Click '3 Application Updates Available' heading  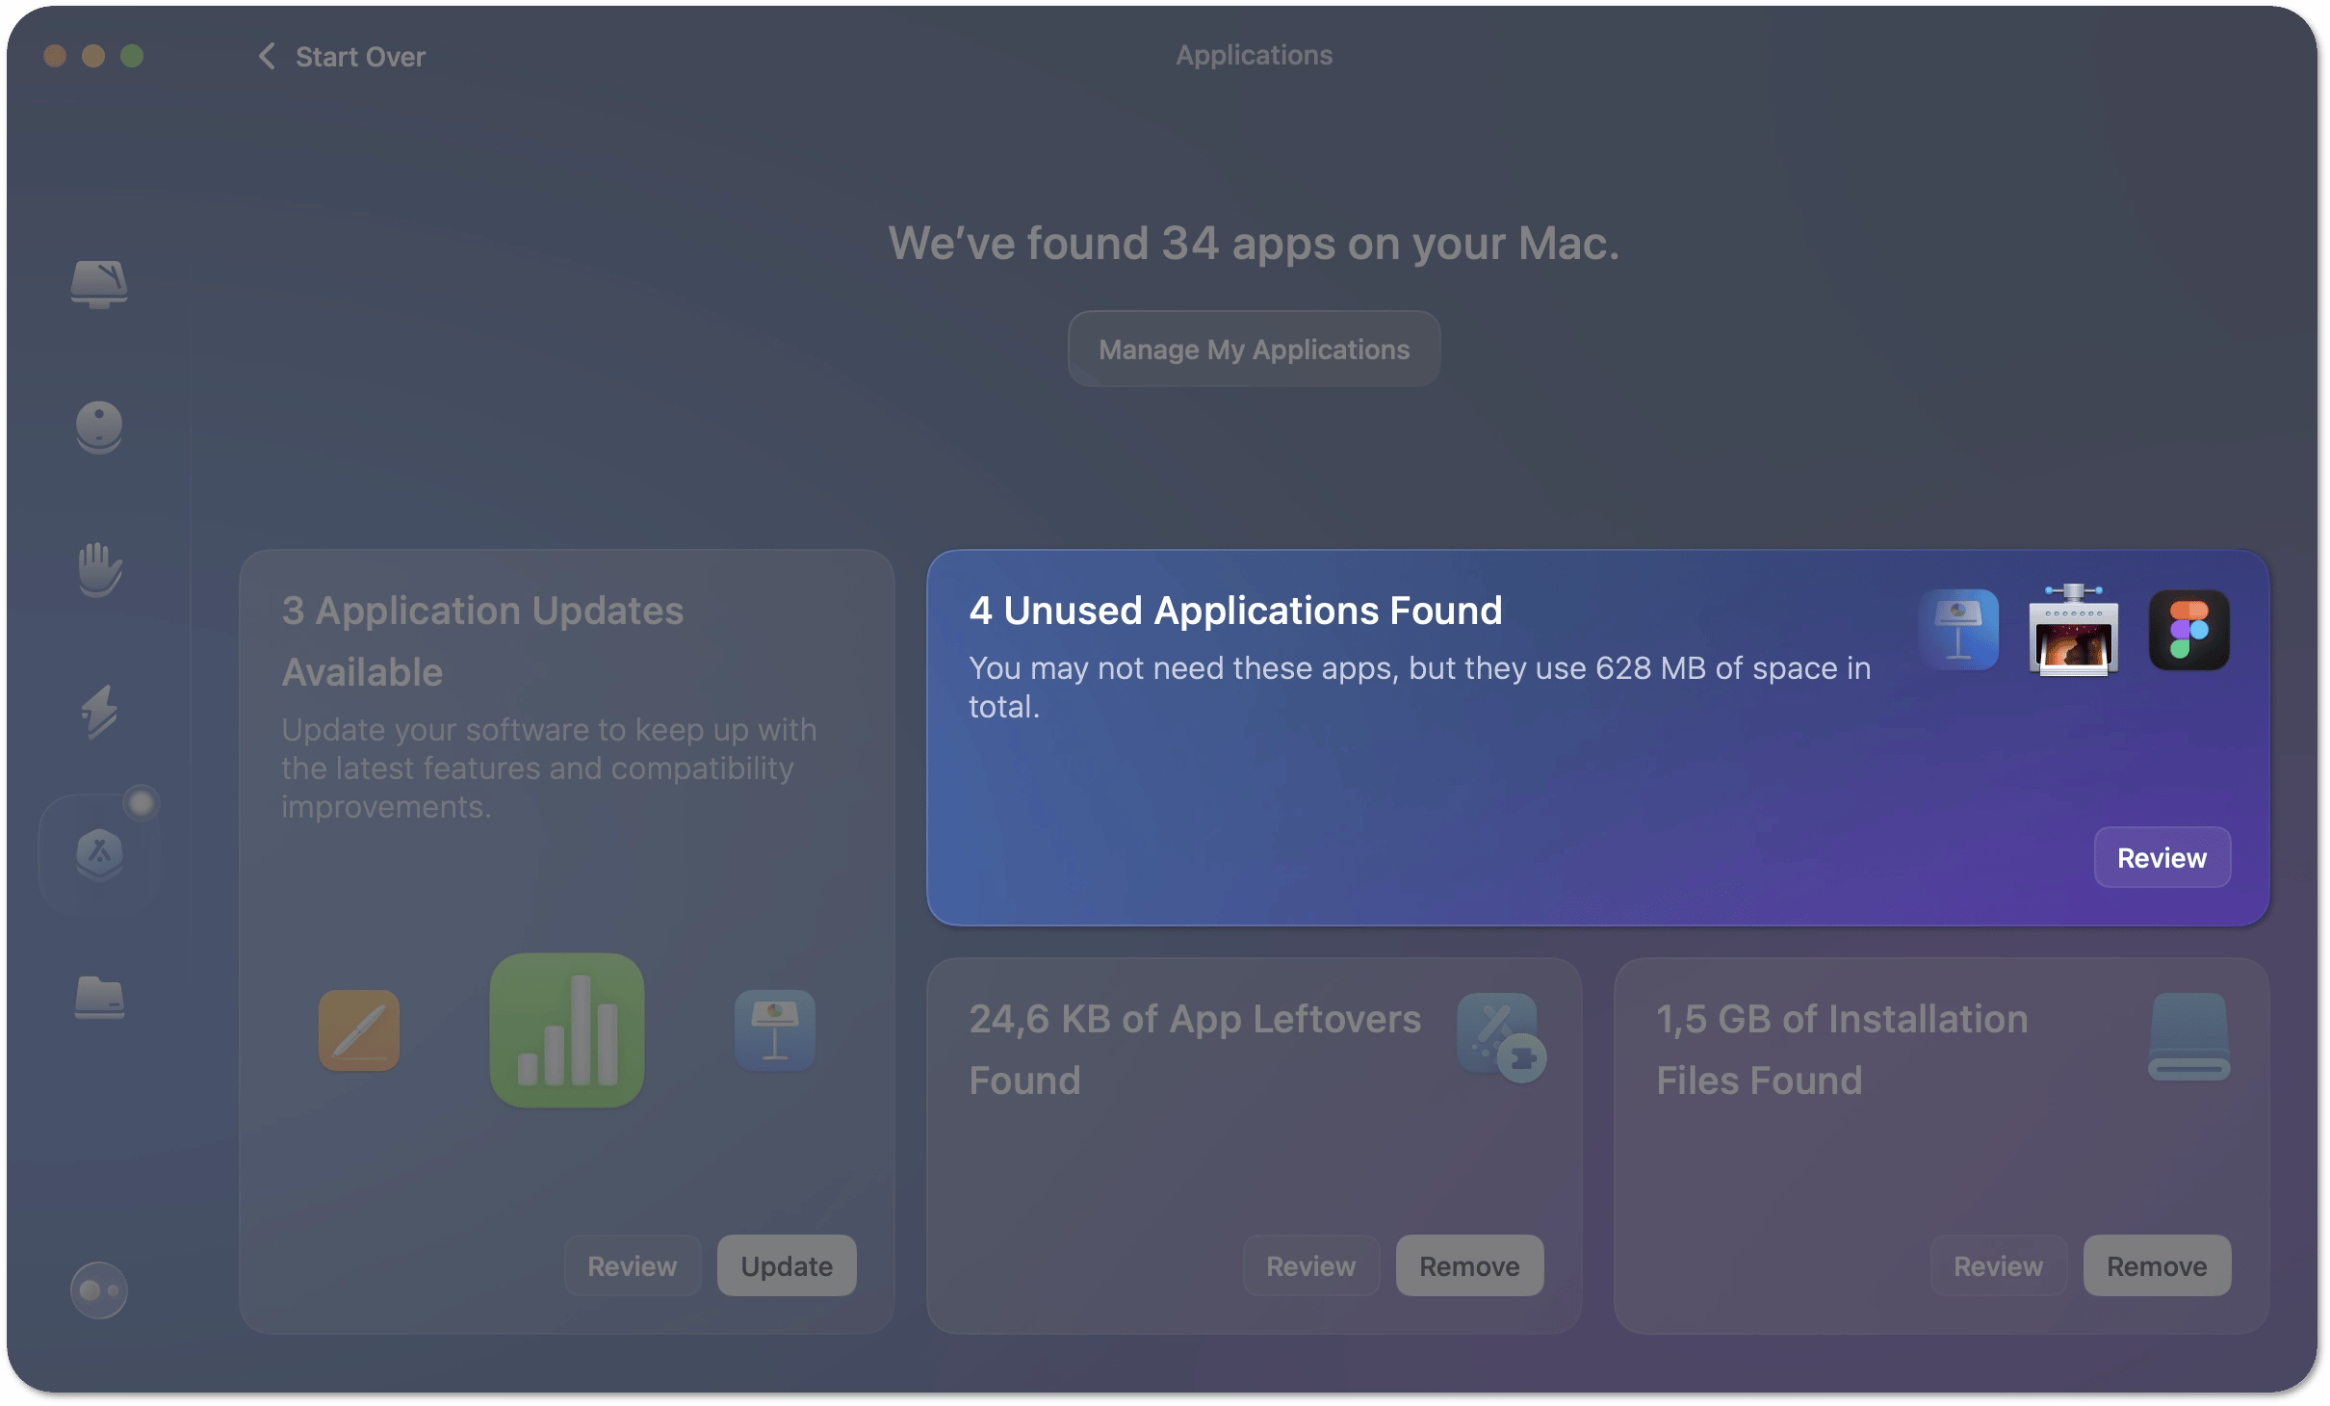click(x=482, y=641)
